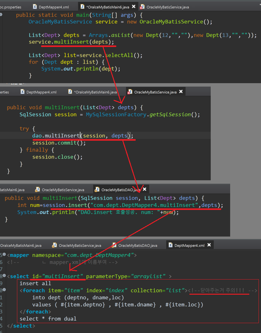Viewport: 261px width, 333px height.
Task: Click 'getSqlSession' method call in service code
Action: (170, 115)
